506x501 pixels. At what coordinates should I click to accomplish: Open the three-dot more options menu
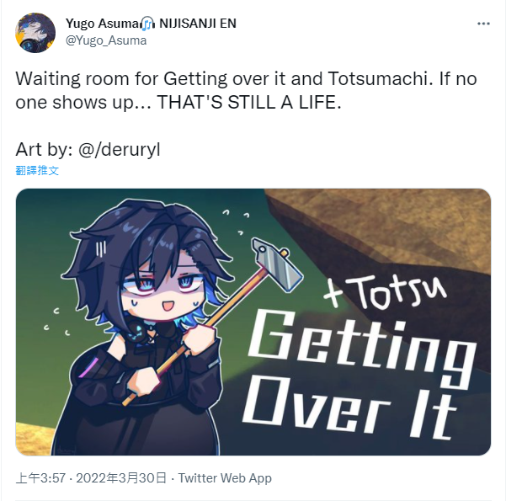pyautogui.click(x=483, y=24)
